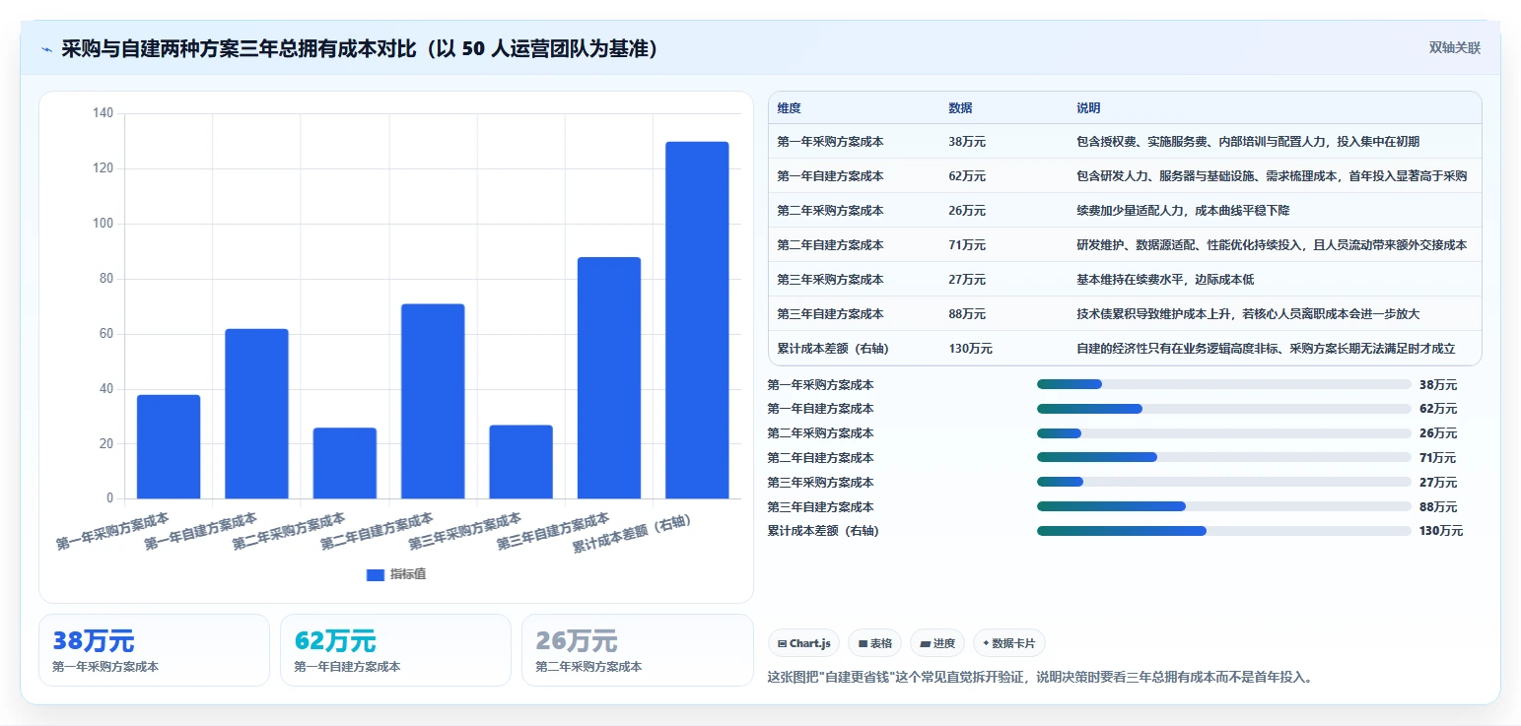Click the 26万元 value in the table
The height and width of the screenshot is (726, 1521).
coord(967,211)
